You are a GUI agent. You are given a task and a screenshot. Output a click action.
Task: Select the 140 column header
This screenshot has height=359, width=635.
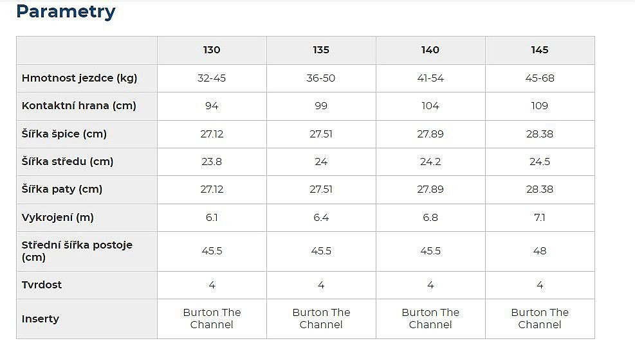coord(430,50)
